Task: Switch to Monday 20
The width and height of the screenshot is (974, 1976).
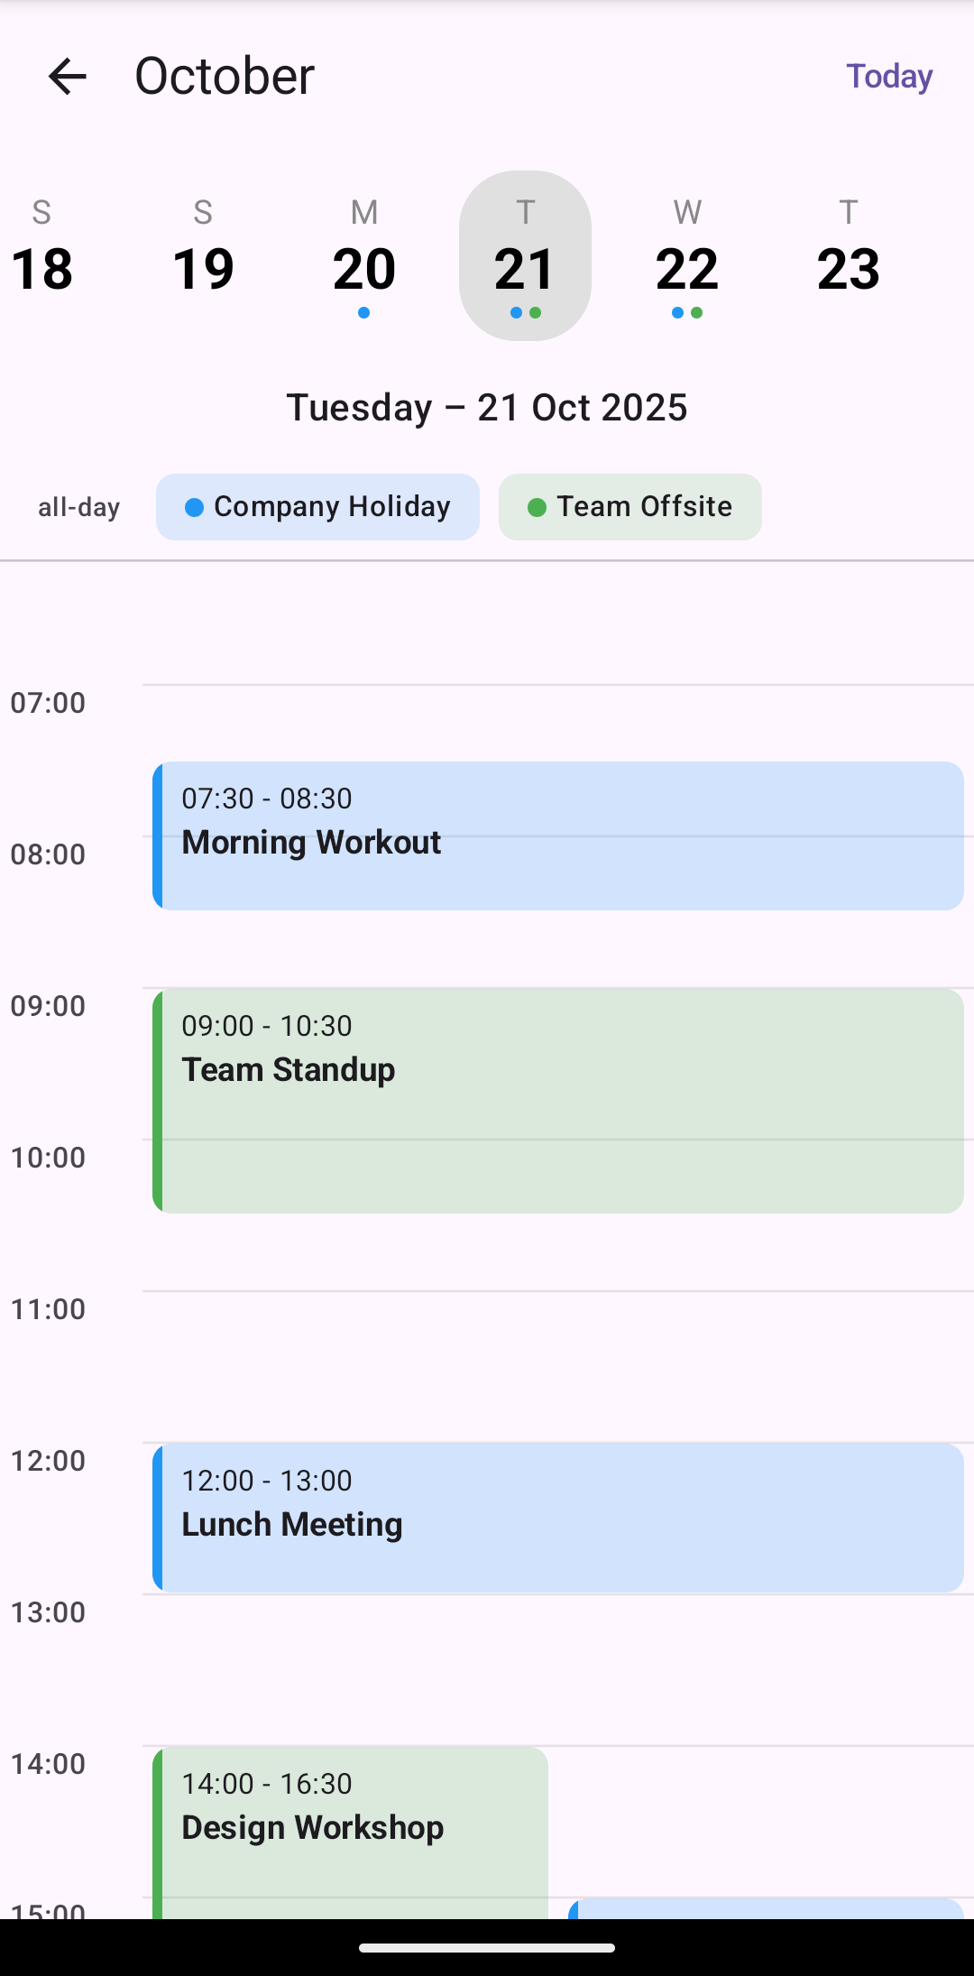Action: (364, 254)
